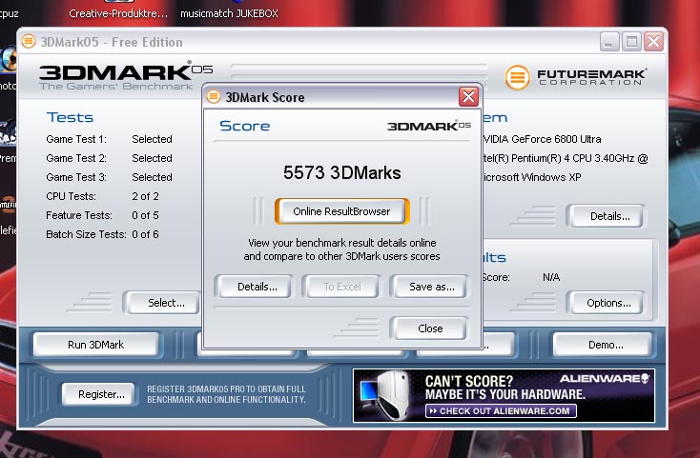Screen dimensions: 700x458
Task: Click the 'GeForce 6800 Ultra' text
Action: click(x=556, y=139)
